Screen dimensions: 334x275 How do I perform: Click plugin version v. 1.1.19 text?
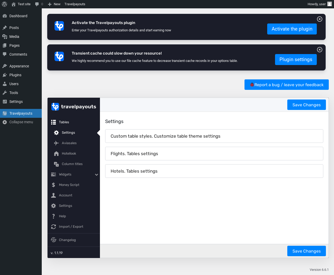(57, 253)
